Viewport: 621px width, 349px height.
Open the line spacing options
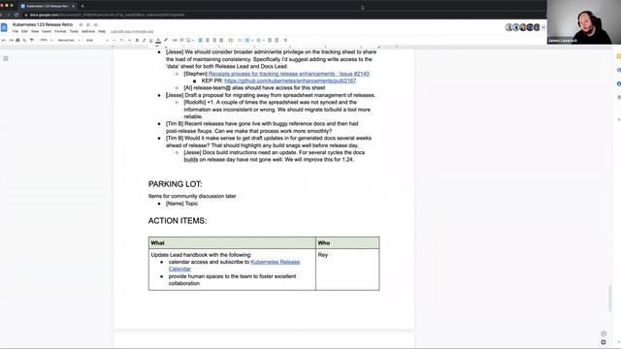coord(231,41)
